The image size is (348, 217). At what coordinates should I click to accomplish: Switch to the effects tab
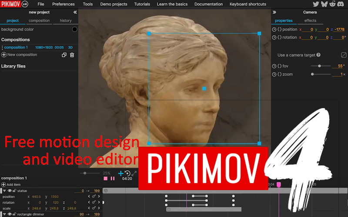point(310,20)
